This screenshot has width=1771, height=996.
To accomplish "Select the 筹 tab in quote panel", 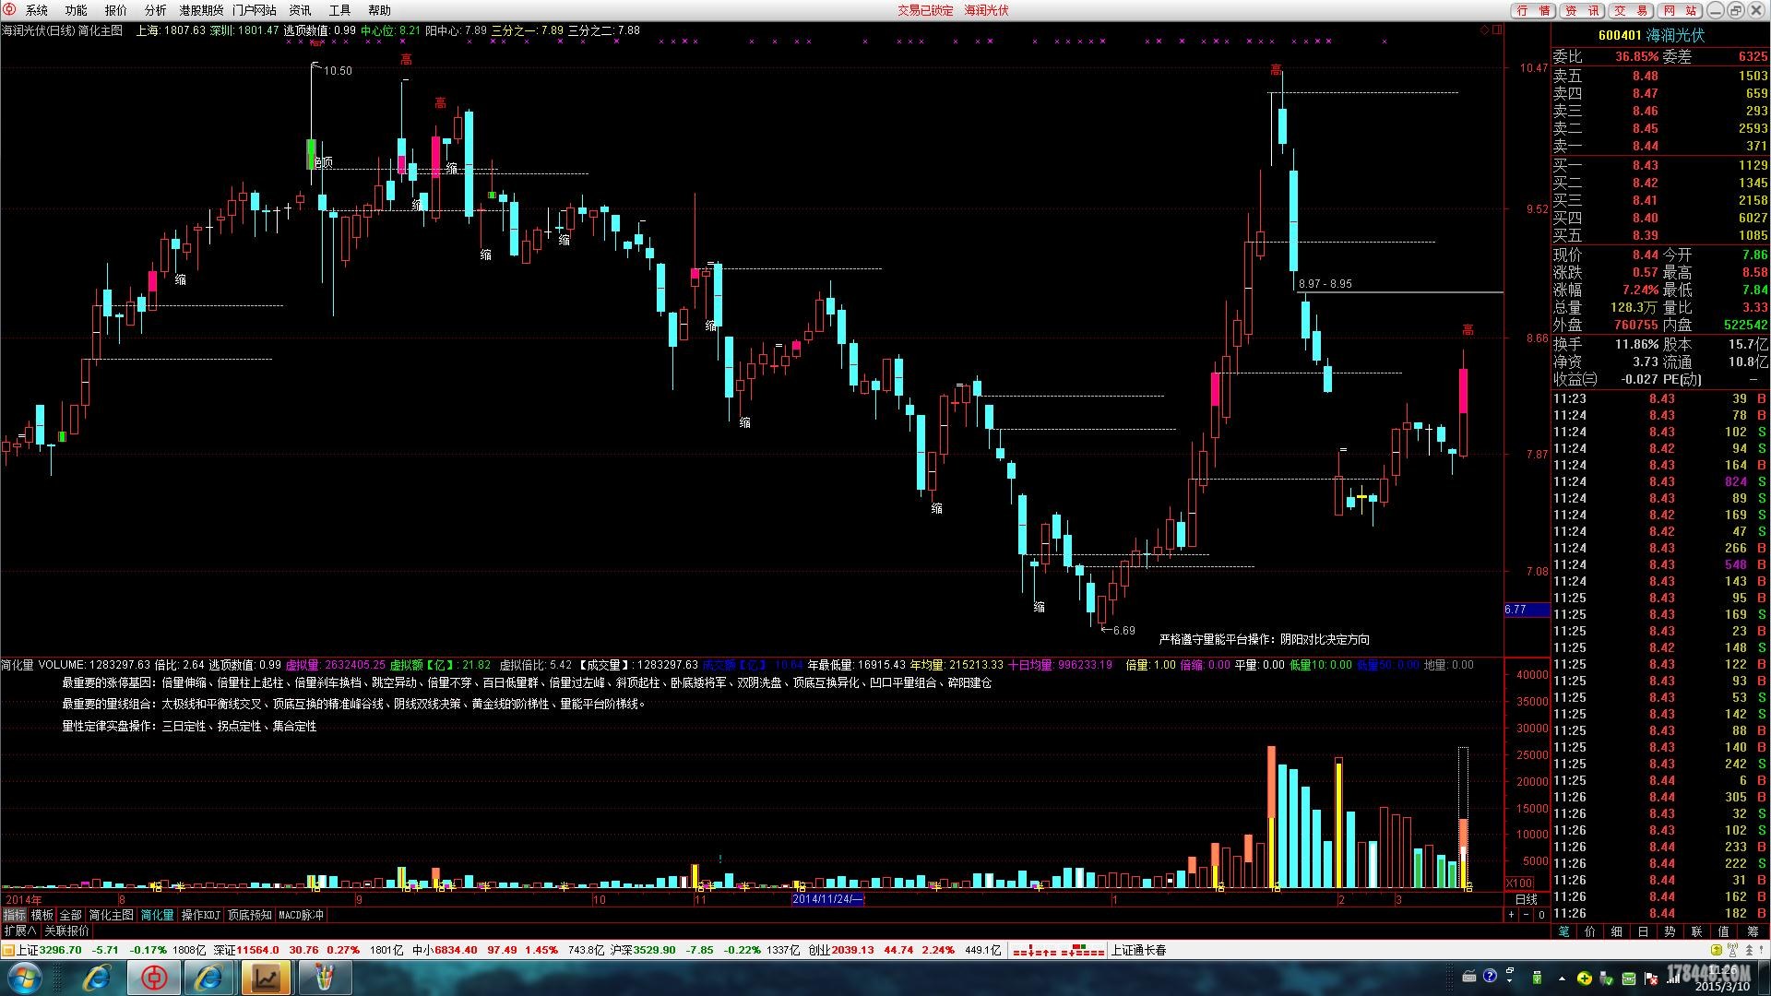I will (1753, 931).
